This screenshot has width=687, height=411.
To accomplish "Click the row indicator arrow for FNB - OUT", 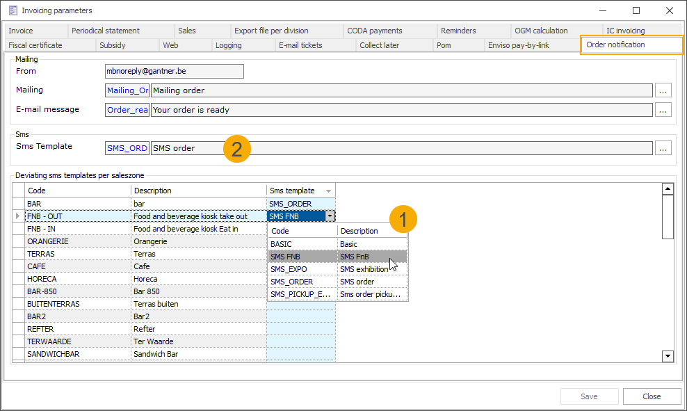I will point(18,216).
